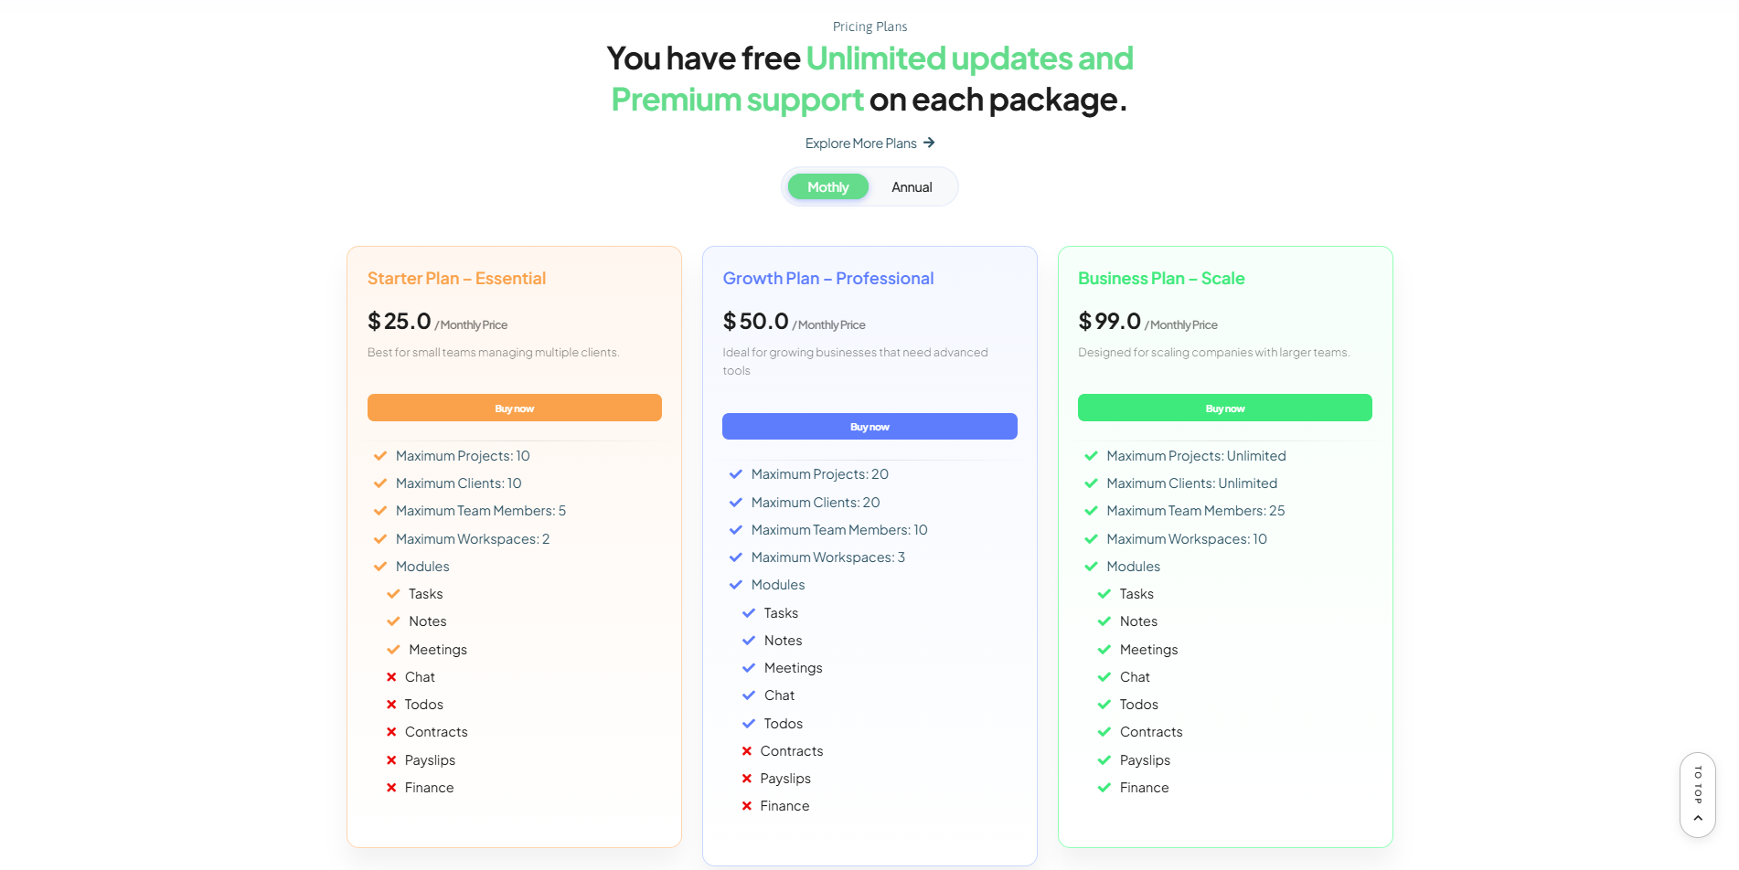
Task: Click the green checkmark beside Business Modules
Action: click(1091, 567)
